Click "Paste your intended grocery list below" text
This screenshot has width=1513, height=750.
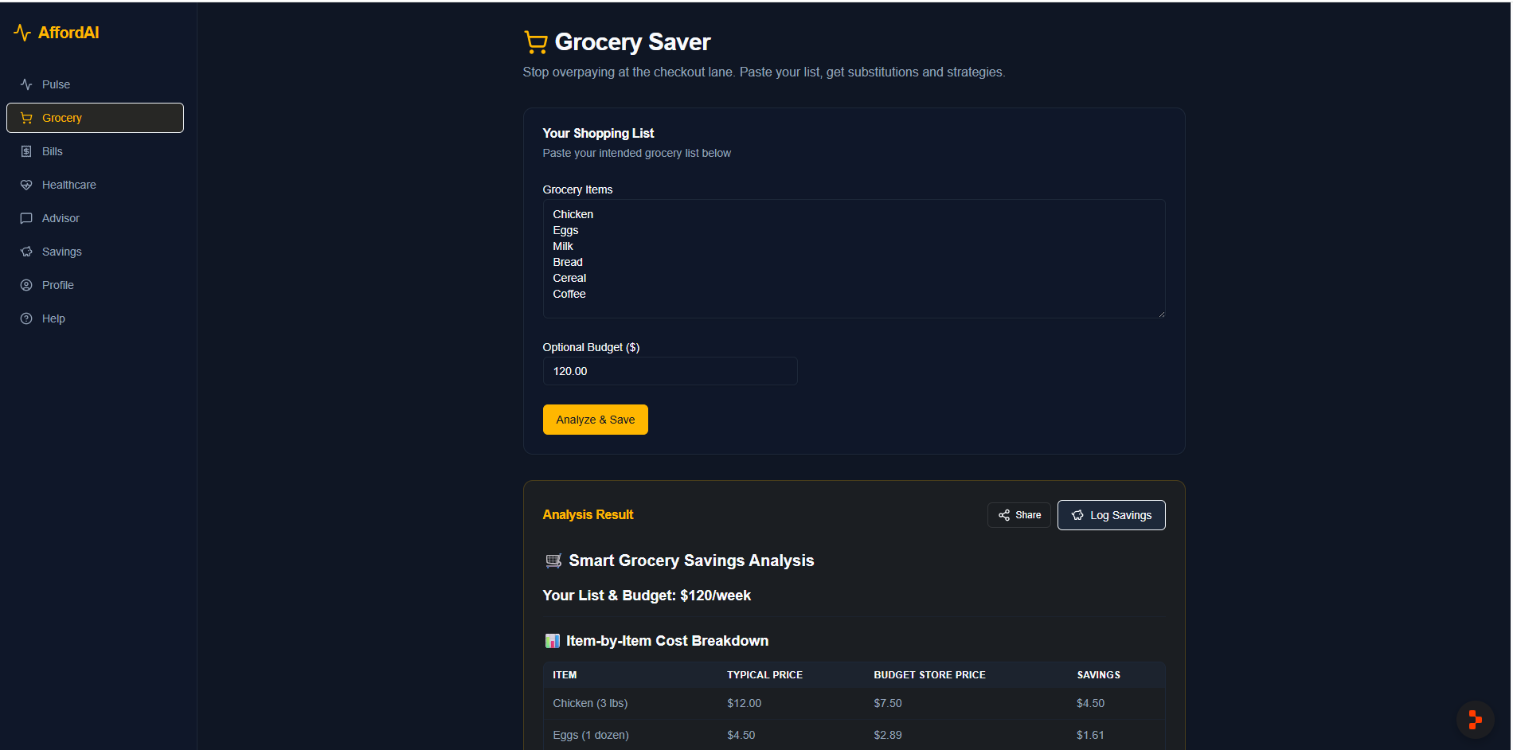pyautogui.click(x=636, y=153)
